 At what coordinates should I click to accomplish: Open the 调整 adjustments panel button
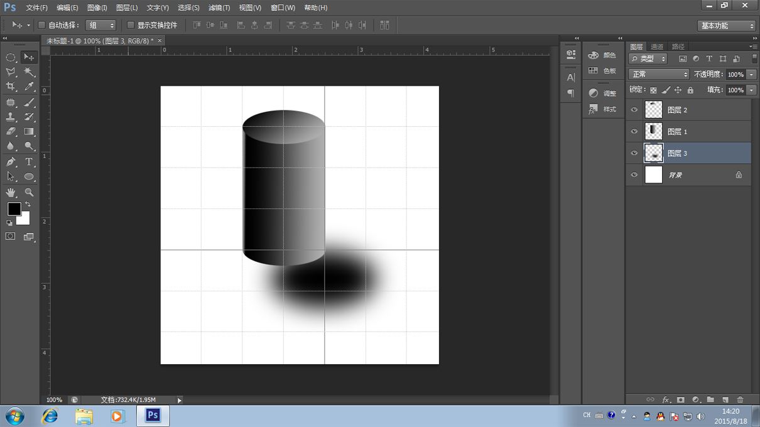tap(602, 93)
